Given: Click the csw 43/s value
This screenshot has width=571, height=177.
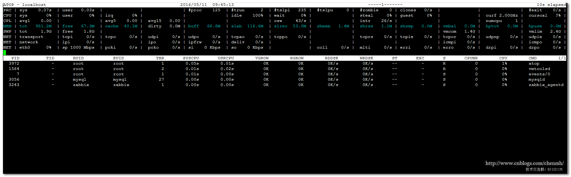Looking at the screenshot, I should click(x=301, y=21).
